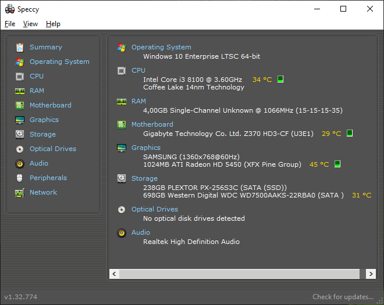Select the RAM sidebar icon
Viewport: 384px width, 305px height.
click(20, 91)
